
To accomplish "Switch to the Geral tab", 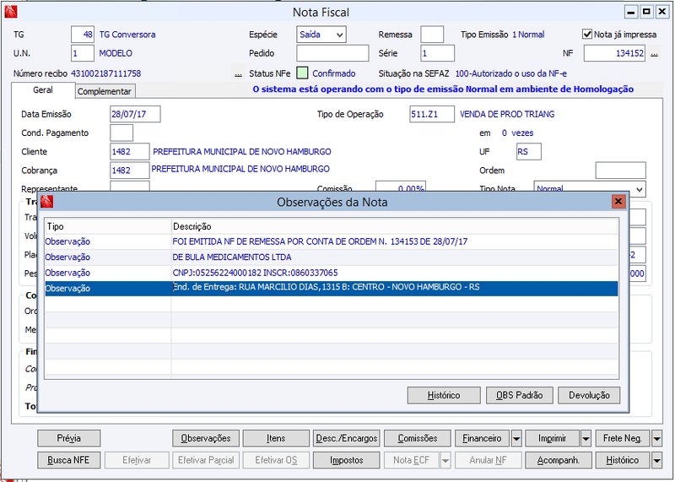I will [43, 90].
